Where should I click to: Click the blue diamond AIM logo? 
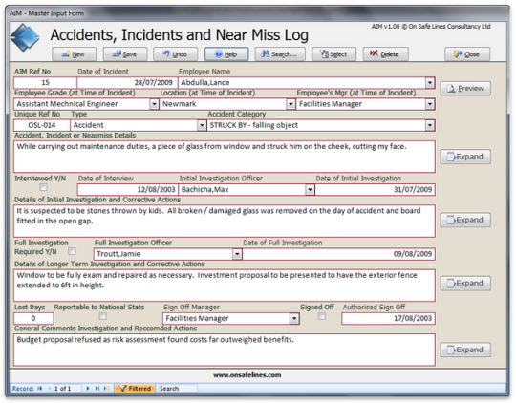click(25, 37)
